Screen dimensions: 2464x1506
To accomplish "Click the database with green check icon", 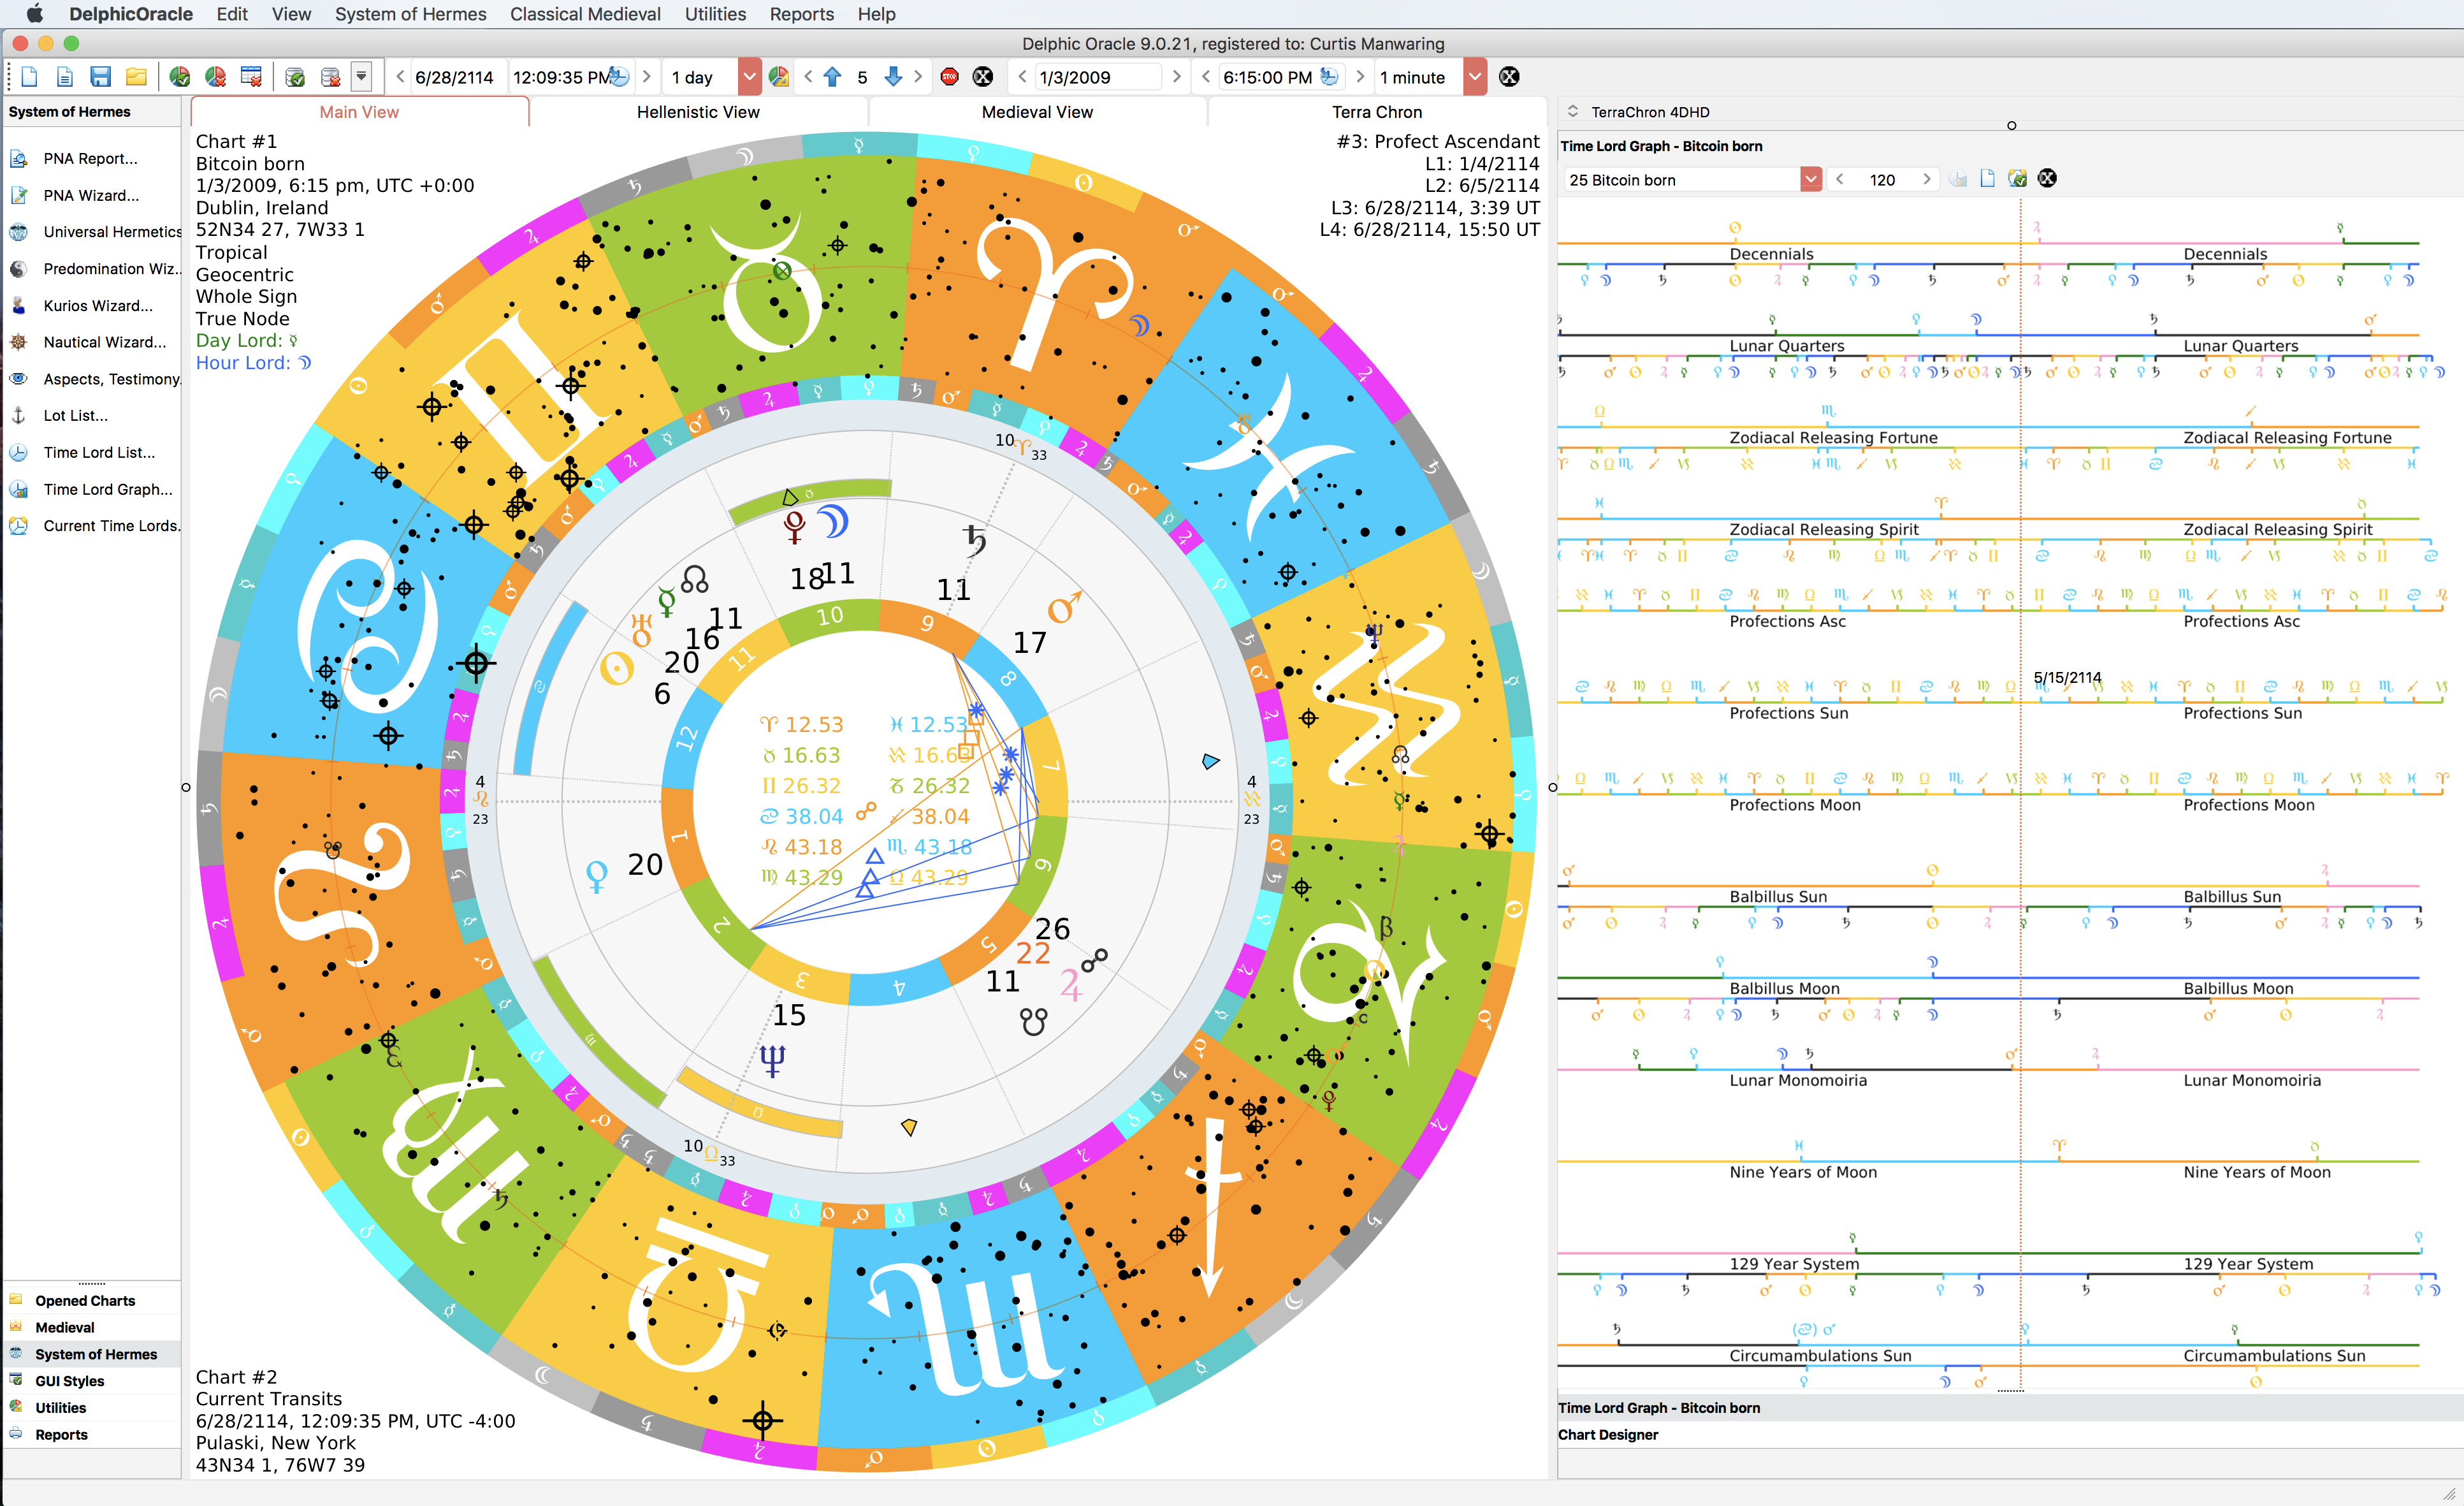I will pyautogui.click(x=295, y=77).
